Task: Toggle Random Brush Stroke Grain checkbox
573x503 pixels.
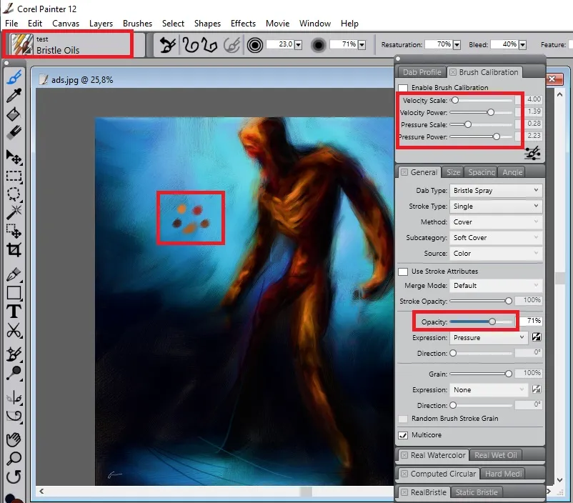Action: [x=403, y=419]
